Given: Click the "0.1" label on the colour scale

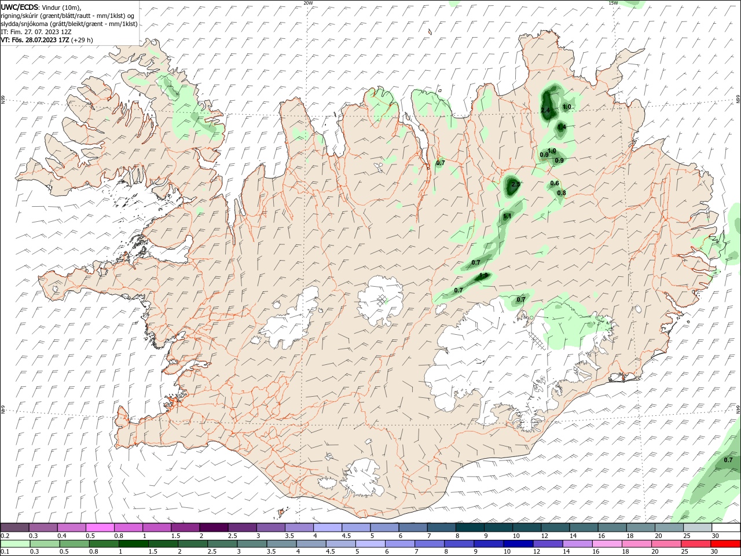Looking at the screenshot, I should pos(5,552).
